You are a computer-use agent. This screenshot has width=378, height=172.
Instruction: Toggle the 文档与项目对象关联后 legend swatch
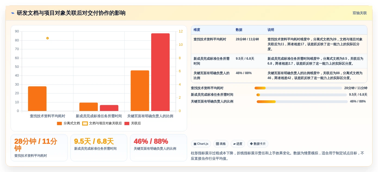[x=85, y=123]
